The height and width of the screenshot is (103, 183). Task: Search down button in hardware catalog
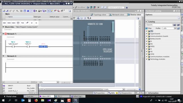click(x=175, y=25)
